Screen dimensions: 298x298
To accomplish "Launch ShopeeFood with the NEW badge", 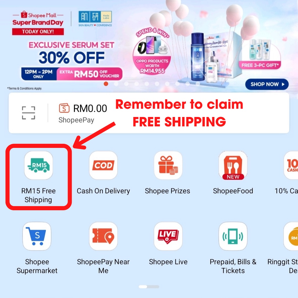I will point(233,165).
